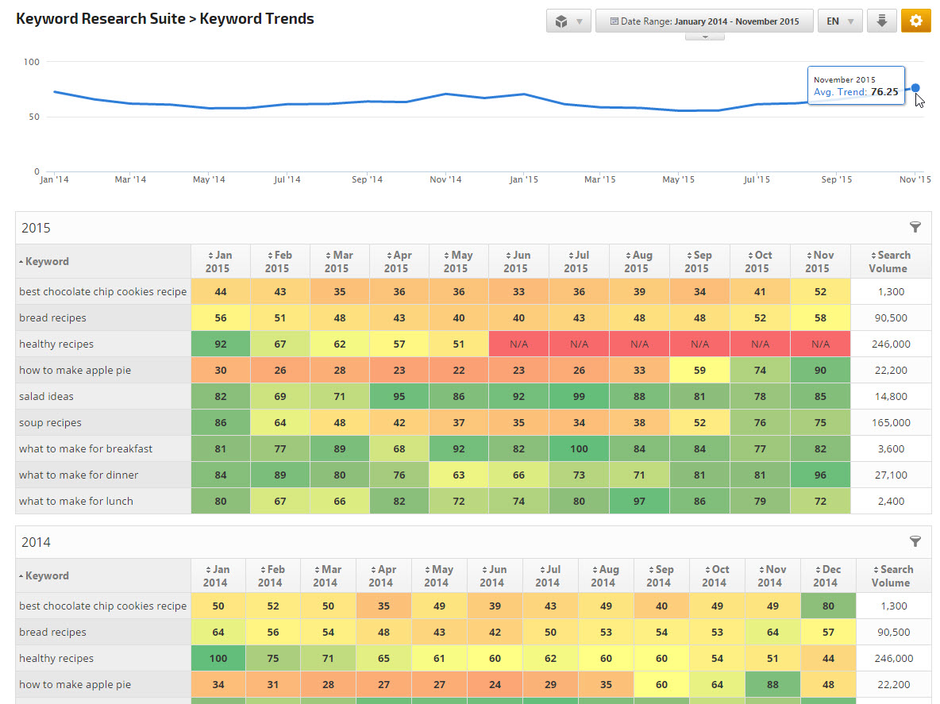Expand the EN language dropdown

tap(840, 21)
